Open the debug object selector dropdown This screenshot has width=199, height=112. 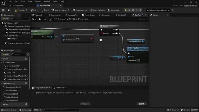(x=158, y=10)
